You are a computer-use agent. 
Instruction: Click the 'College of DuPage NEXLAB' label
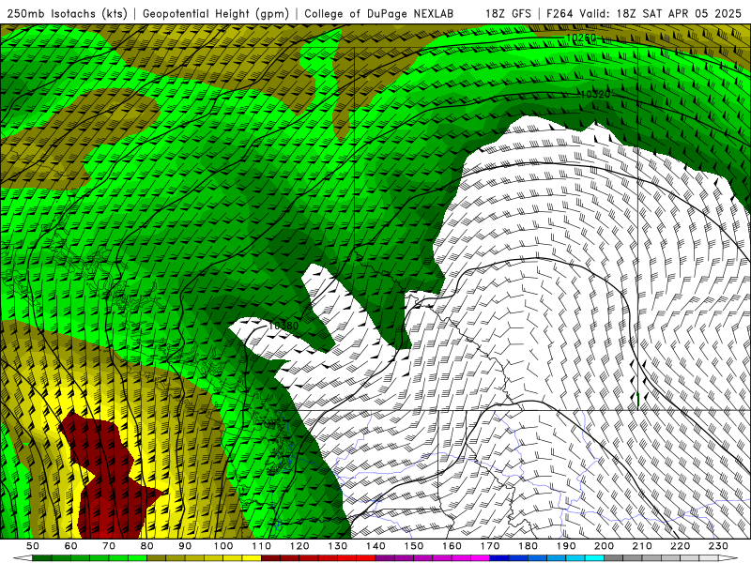point(379,14)
